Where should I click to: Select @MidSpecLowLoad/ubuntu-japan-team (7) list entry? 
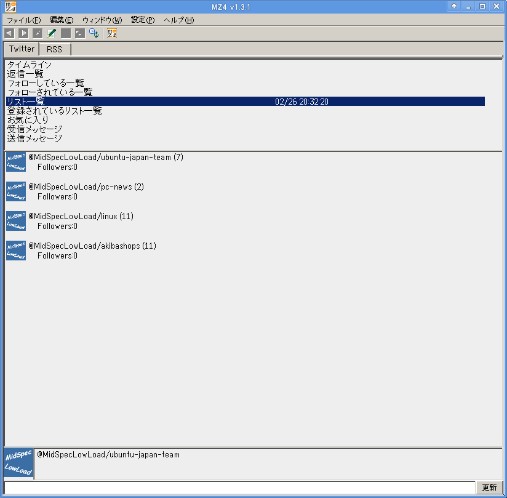106,157
